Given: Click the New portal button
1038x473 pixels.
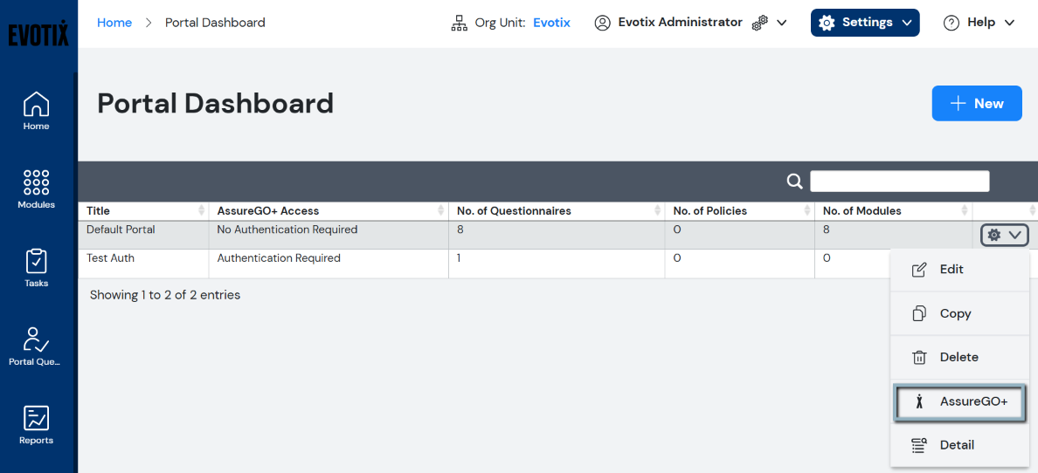Looking at the screenshot, I should (x=976, y=104).
